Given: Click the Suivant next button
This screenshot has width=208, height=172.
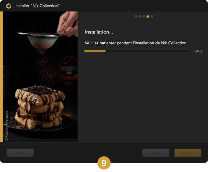Looking at the screenshot, I should (188, 153).
